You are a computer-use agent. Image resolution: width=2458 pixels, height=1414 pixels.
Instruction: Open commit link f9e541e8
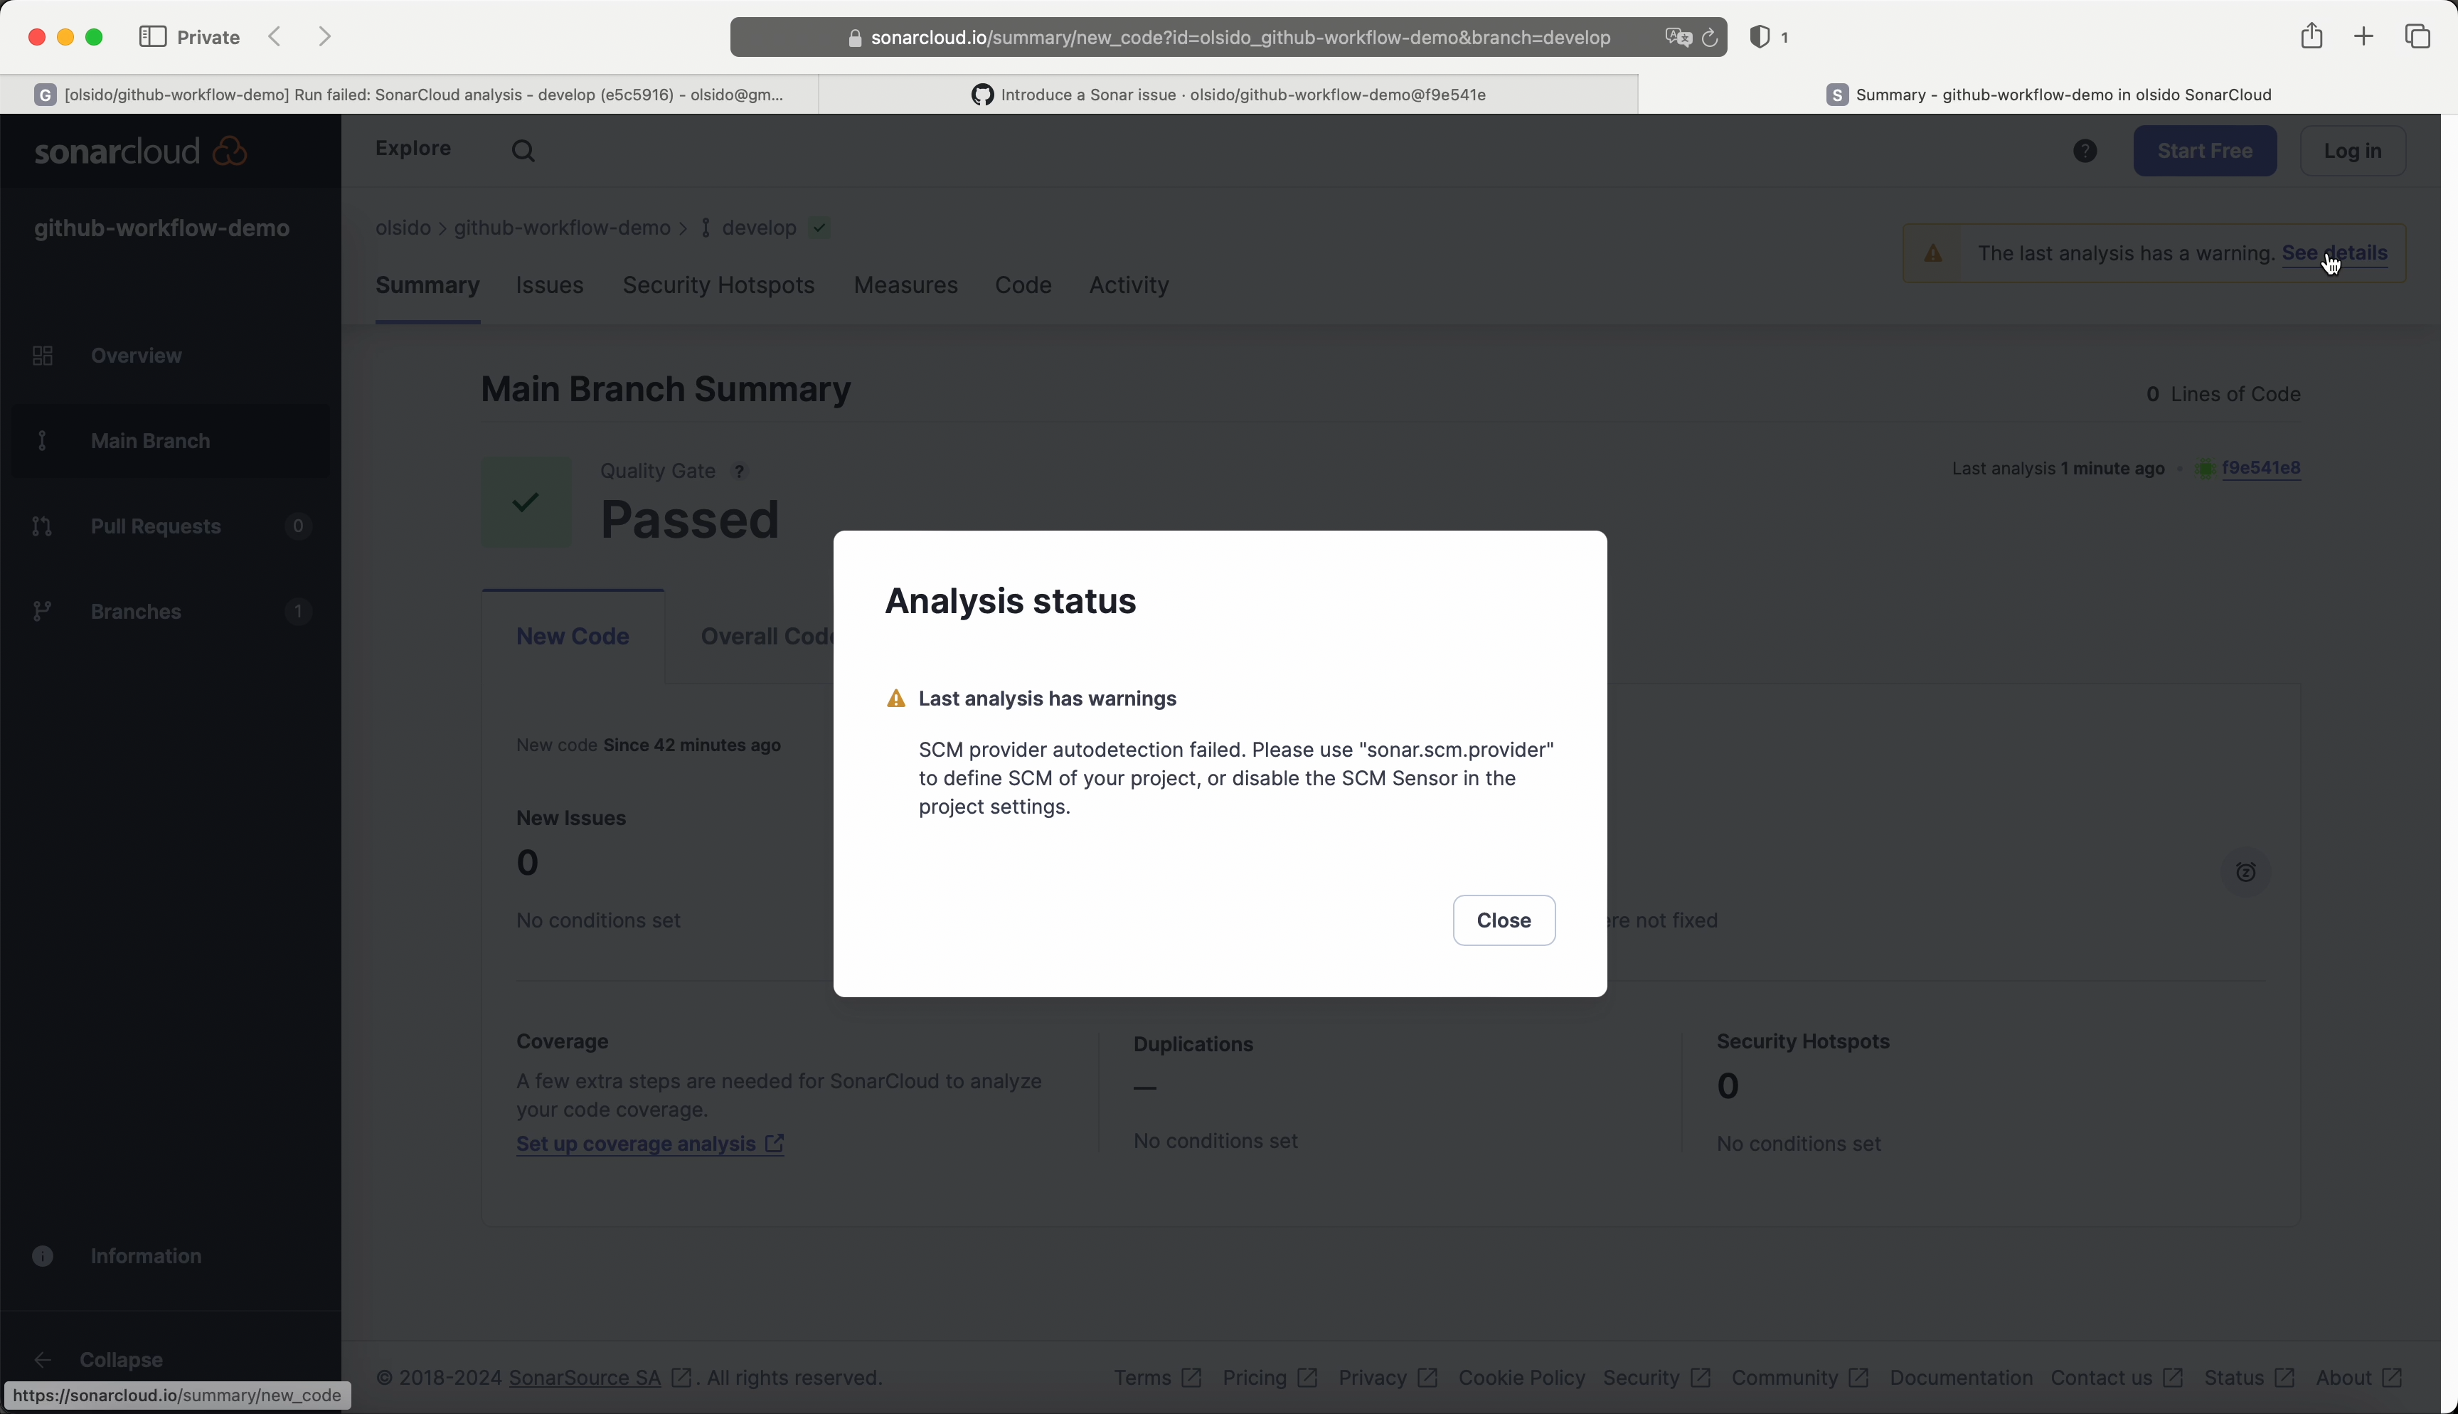click(2261, 468)
